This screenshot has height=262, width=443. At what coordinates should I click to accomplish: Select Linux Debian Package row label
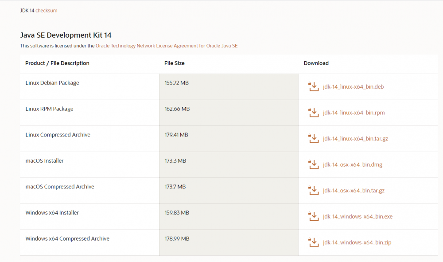coord(52,83)
